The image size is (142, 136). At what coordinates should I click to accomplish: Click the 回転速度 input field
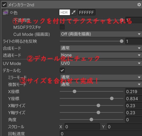(x=101, y=134)
